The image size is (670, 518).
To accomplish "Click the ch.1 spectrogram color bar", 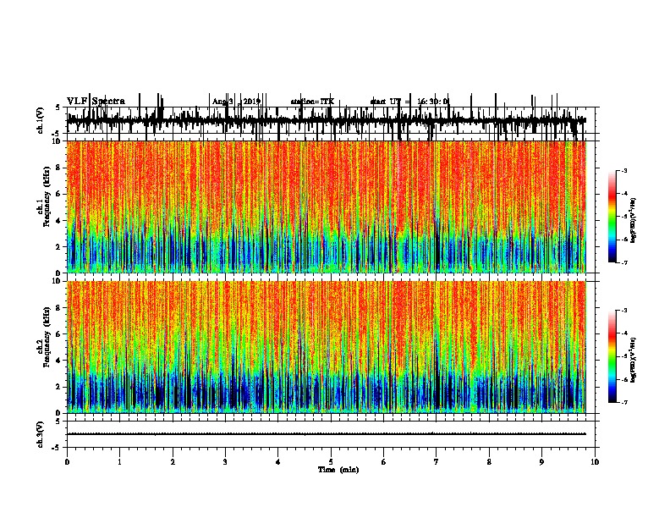I will [x=612, y=216].
